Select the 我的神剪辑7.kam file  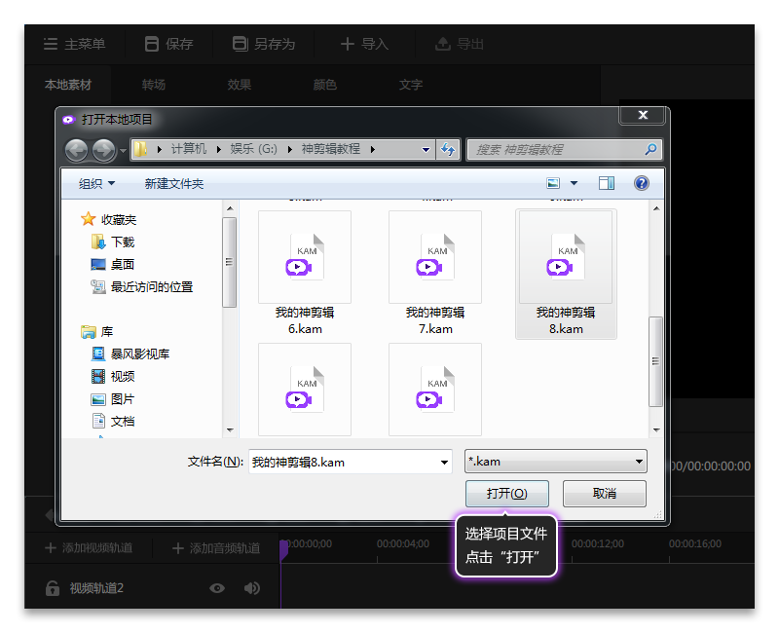[435, 274]
